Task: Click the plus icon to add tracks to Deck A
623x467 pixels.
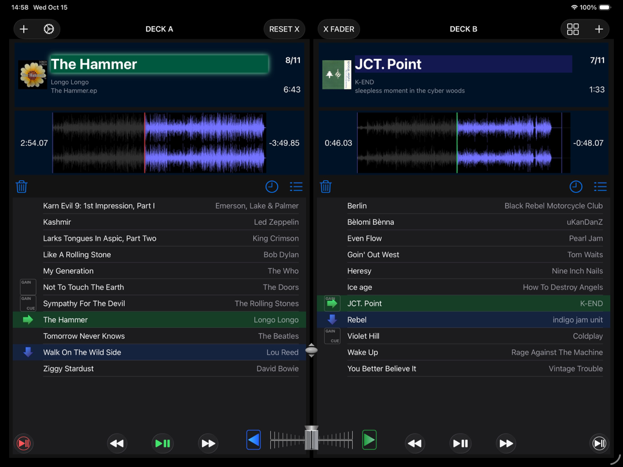Action: coord(23,29)
